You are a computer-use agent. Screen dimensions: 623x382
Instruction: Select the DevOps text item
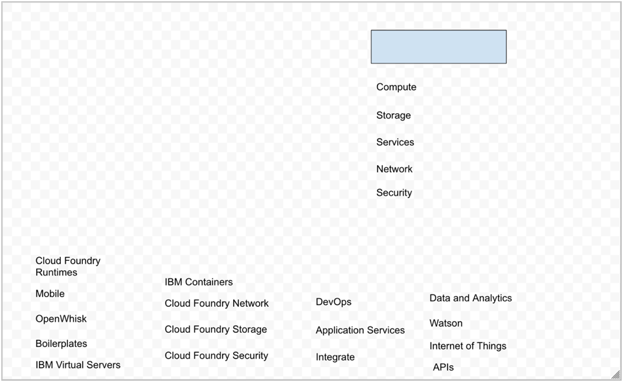pyautogui.click(x=334, y=302)
